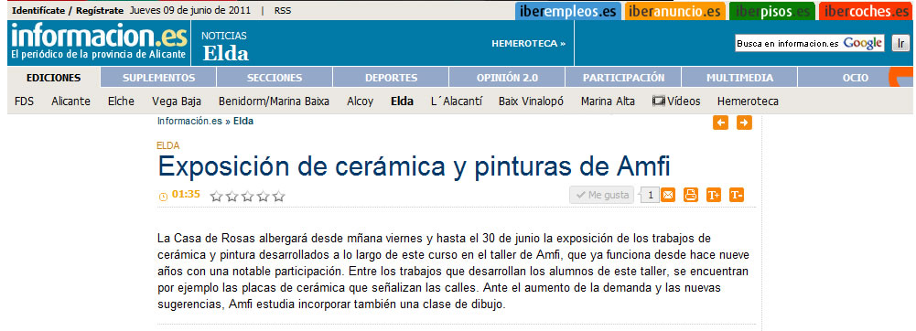916x331 pixels.
Task: Select the DEPORTES tab
Action: point(391,78)
